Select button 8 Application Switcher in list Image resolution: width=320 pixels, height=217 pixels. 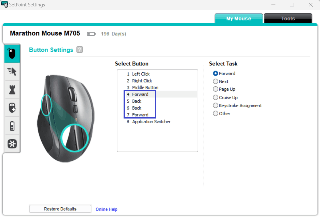tap(157, 121)
